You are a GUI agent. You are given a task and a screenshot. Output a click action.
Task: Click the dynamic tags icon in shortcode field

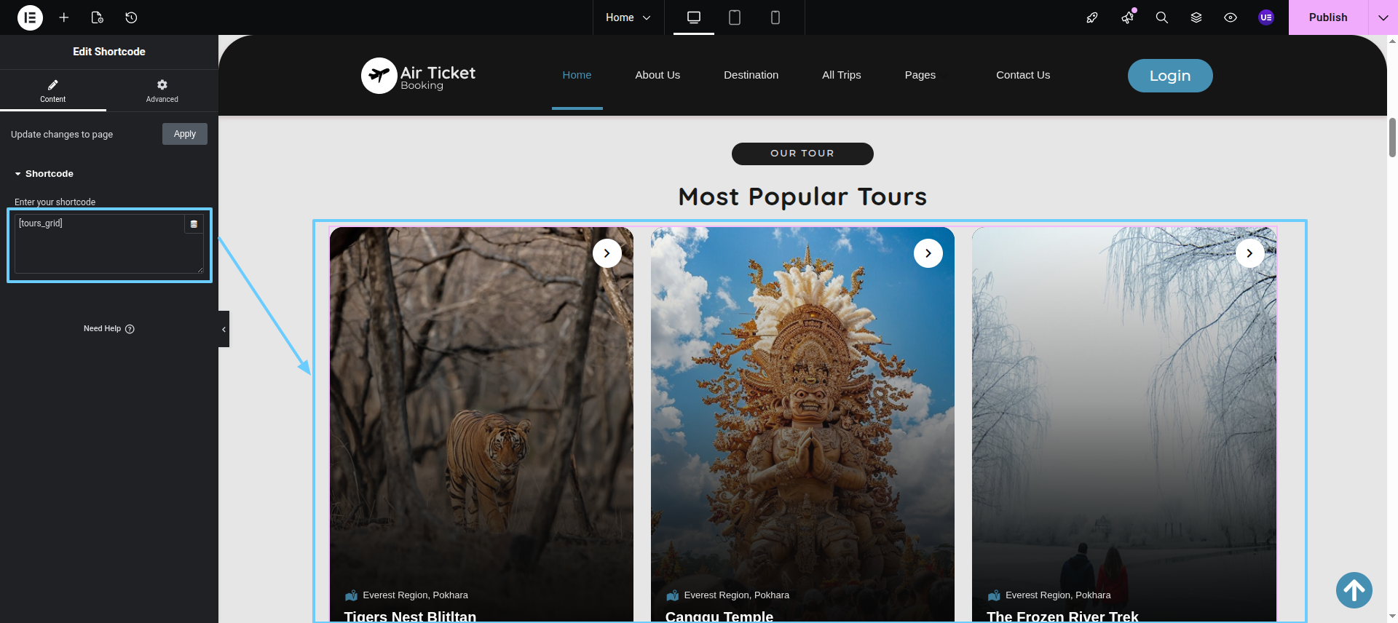[194, 224]
